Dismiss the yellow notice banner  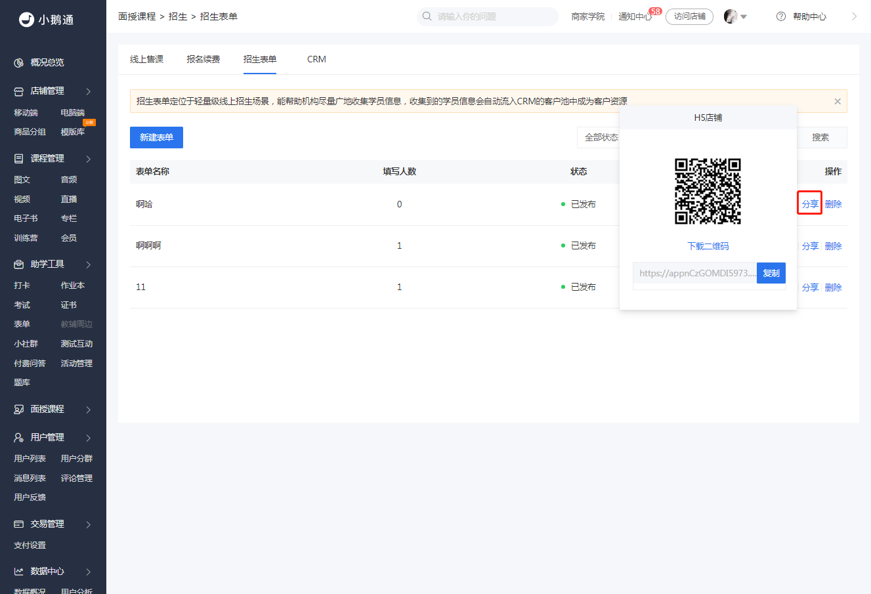(838, 101)
